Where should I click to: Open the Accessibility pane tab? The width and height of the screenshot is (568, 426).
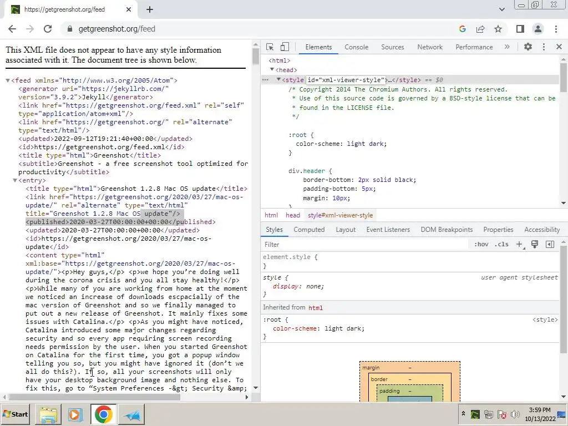pyautogui.click(x=542, y=230)
